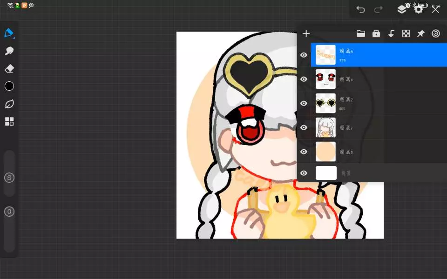Open the four-square grid menu icon
This screenshot has width=447, height=279.
[9, 121]
